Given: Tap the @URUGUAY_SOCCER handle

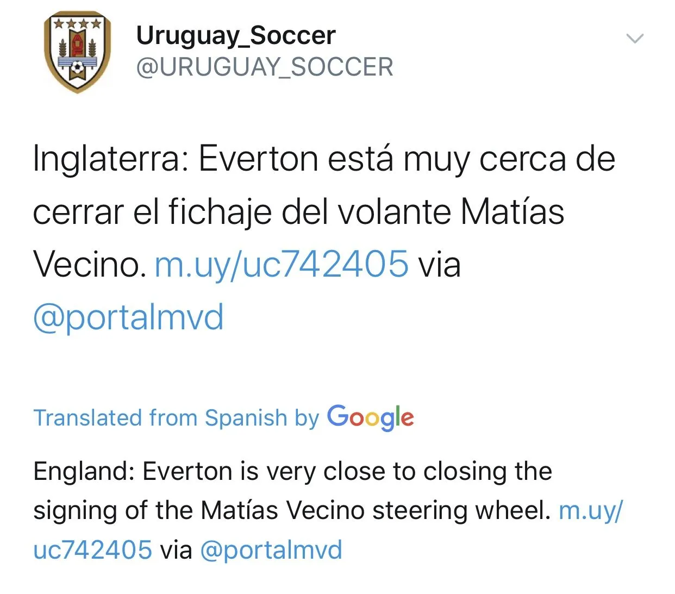Looking at the screenshot, I should click(264, 67).
